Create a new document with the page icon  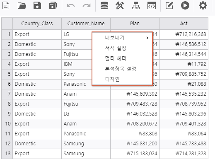[x=6, y=5]
